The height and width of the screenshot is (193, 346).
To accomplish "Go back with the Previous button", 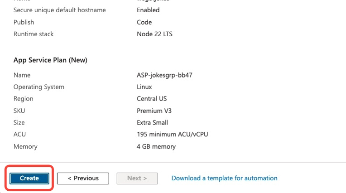I will click(83, 178).
